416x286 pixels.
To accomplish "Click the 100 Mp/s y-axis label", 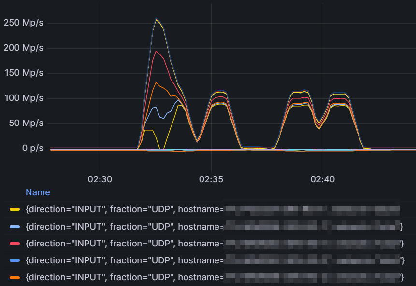I will click(x=24, y=98).
